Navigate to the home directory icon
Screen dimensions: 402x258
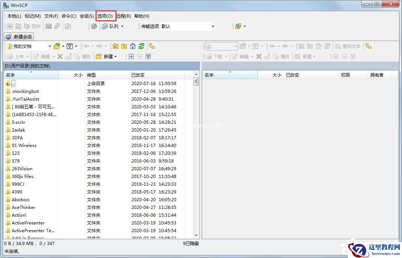tap(133, 46)
